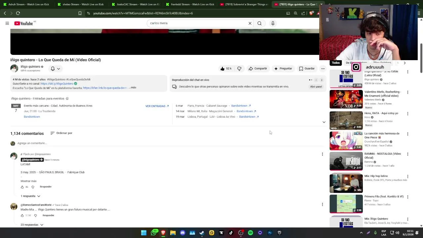Viewport: 423px width, 238px height.
Task: Open the bit.ly/IñigoQuintero link
Action: (57, 84)
